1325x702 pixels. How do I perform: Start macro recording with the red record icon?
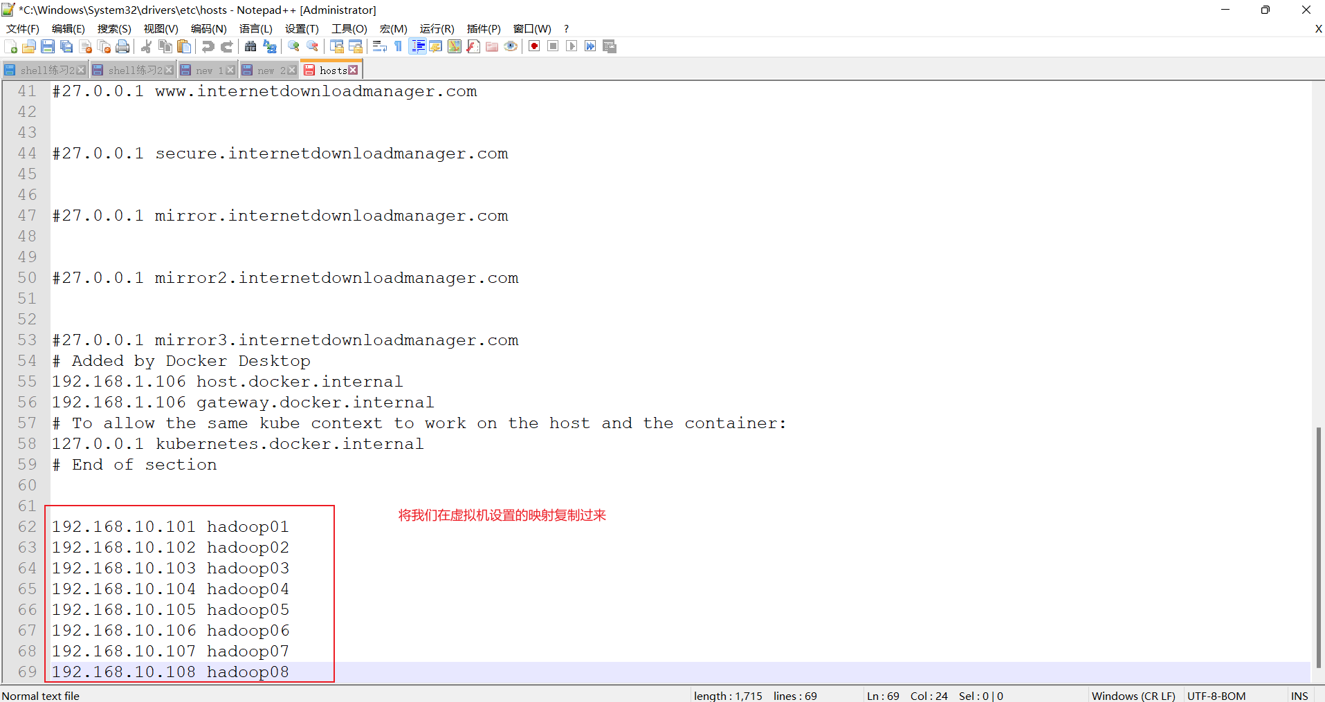(x=534, y=46)
